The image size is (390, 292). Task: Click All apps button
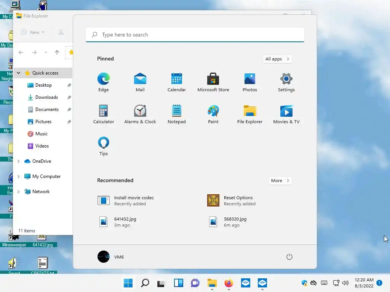coord(277,59)
